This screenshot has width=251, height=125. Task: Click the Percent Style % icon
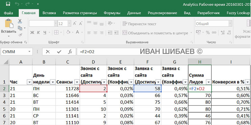pyautogui.click(x=208, y=33)
